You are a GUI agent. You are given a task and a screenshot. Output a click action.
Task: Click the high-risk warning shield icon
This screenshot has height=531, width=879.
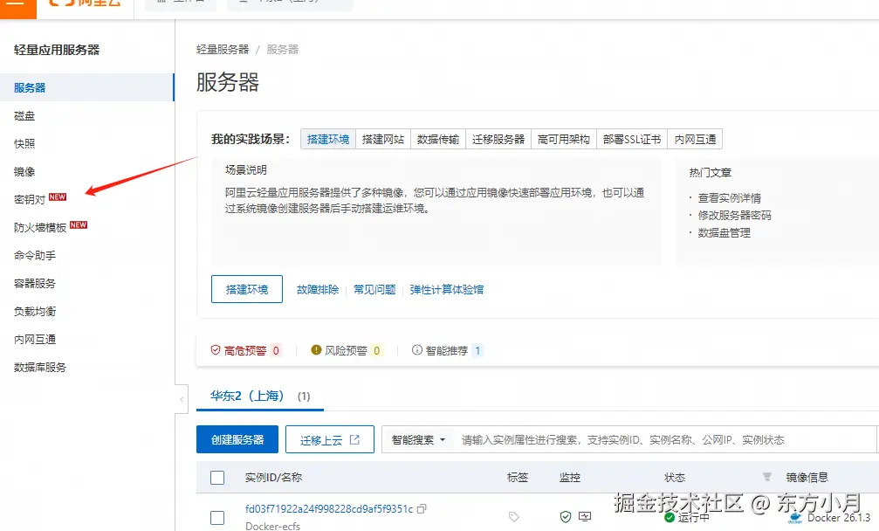pyautogui.click(x=216, y=350)
